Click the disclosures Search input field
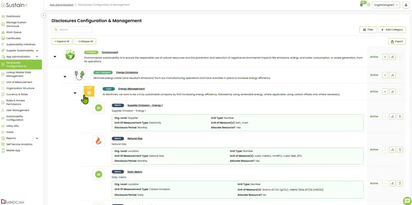Screen dimensions: 412x205 (x=72, y=30)
